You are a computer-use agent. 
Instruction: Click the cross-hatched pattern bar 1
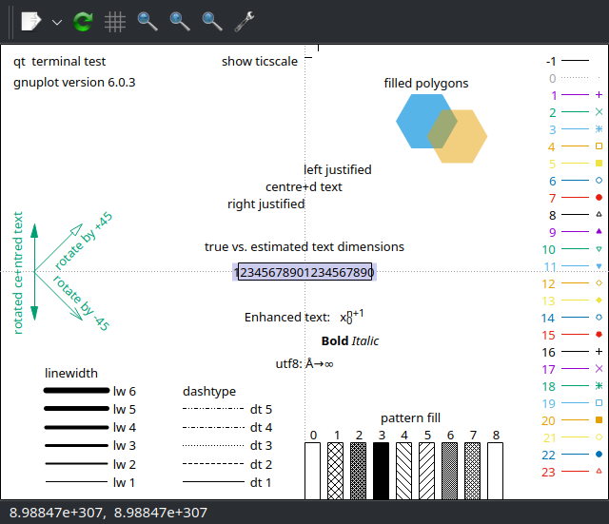[x=335, y=471]
